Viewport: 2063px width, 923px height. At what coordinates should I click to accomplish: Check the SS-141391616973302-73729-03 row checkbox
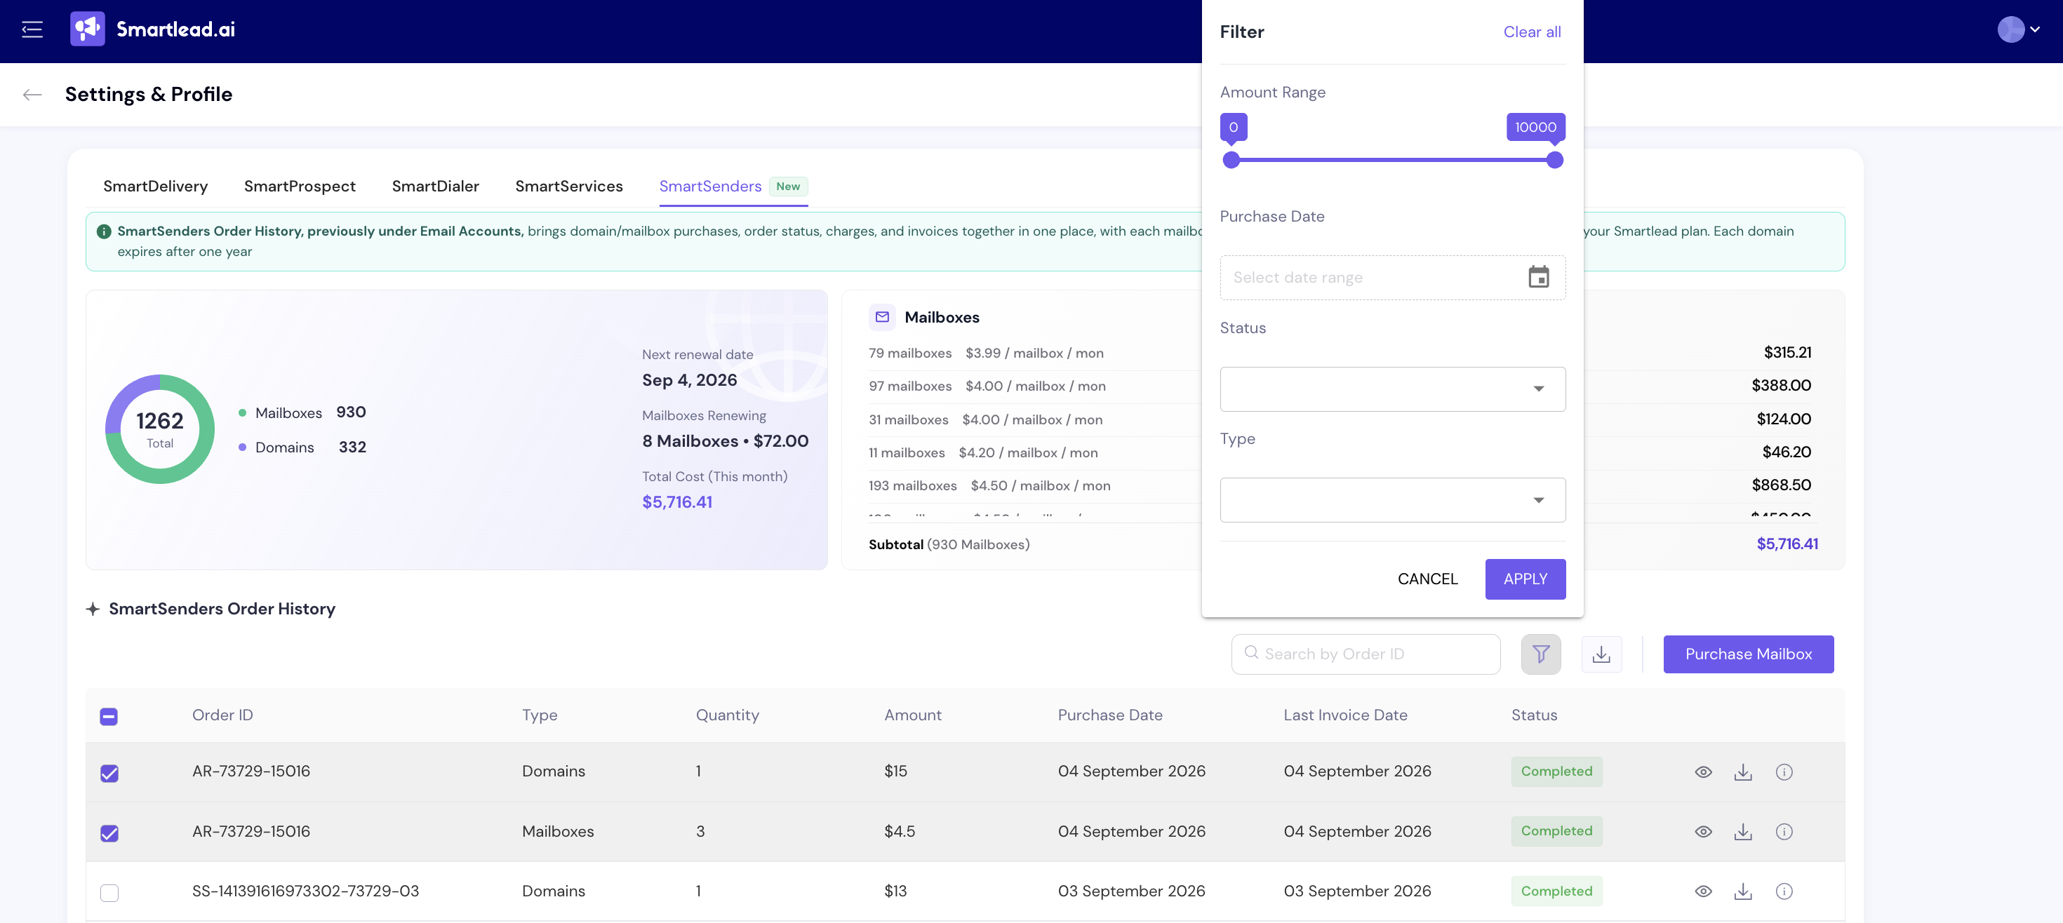click(109, 891)
